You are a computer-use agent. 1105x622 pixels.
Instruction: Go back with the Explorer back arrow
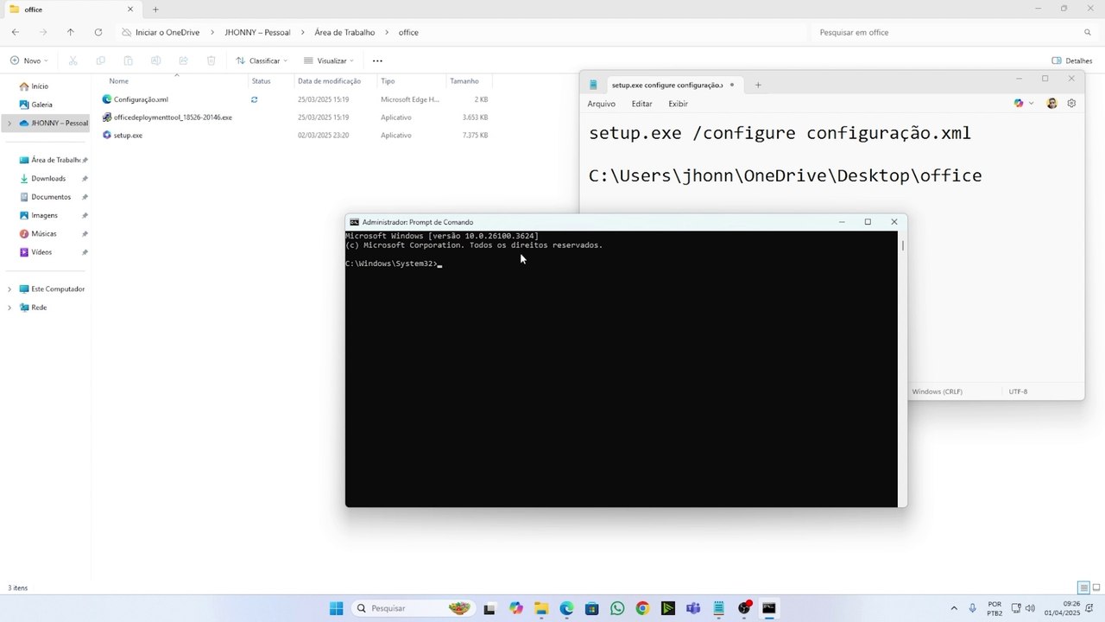coord(16,32)
